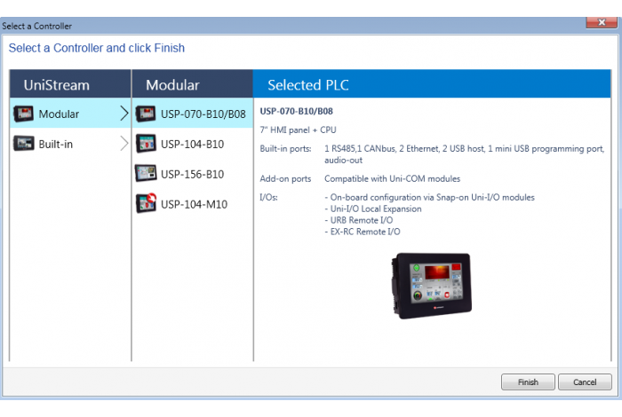The image size is (622, 417).
Task: Click the Built-in category device icon
Action: coord(23,144)
